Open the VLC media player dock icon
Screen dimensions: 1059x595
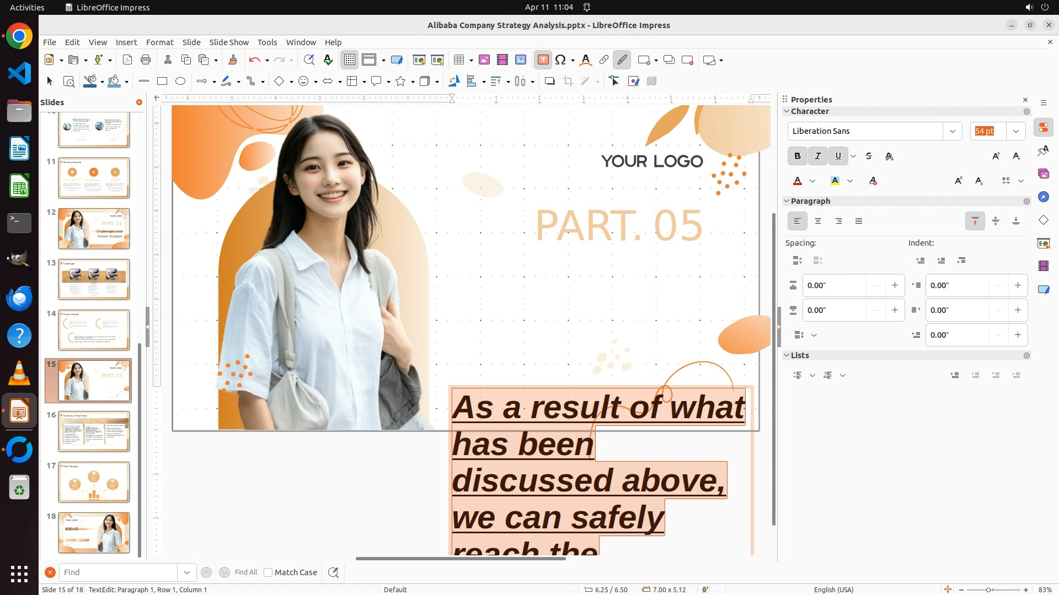[19, 373]
